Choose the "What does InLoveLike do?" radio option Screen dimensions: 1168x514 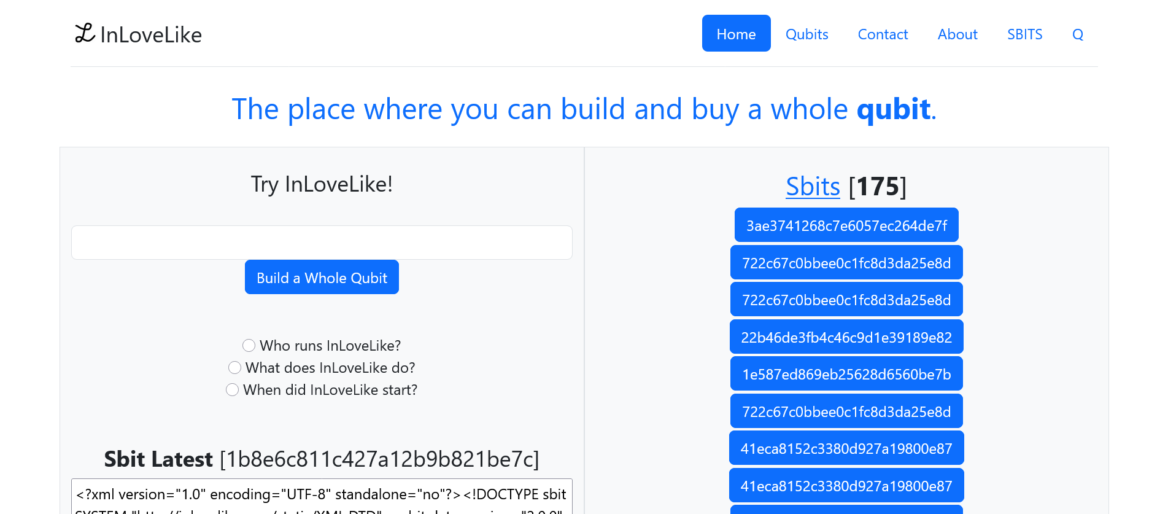point(234,367)
